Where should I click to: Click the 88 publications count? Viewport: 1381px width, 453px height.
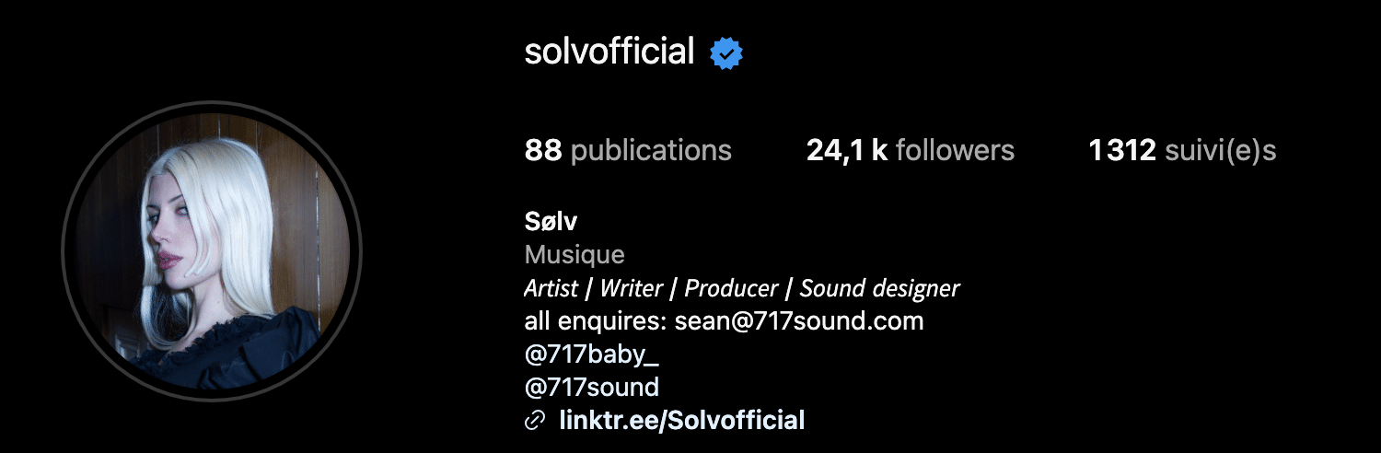pos(628,150)
